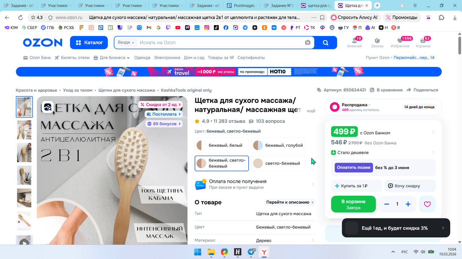Open Telegram from the taskbar

point(251,252)
